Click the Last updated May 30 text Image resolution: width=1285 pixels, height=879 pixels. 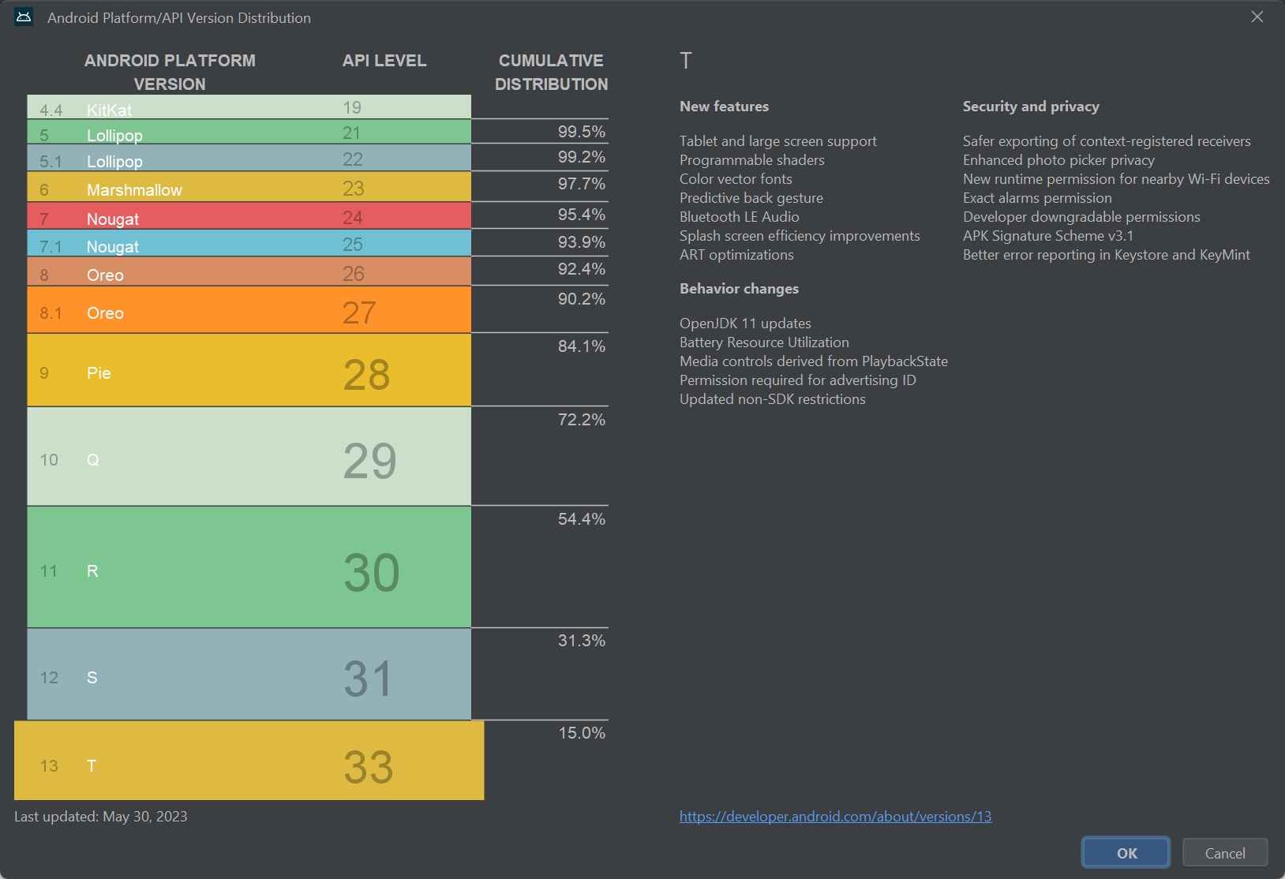101,817
